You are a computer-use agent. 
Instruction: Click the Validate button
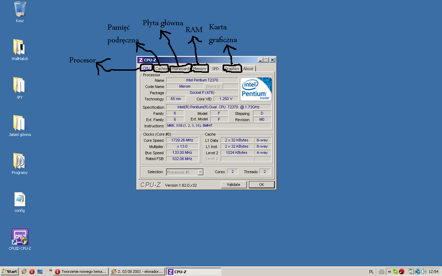click(x=233, y=185)
